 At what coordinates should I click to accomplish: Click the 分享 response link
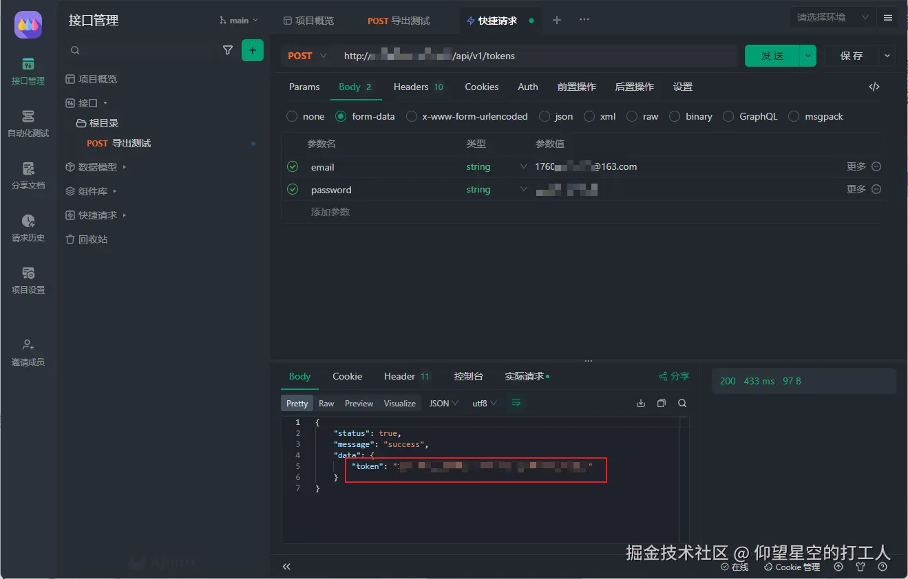tap(674, 376)
